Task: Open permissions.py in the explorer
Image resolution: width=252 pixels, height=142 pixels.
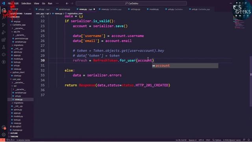Action: pyautogui.click(x=21, y=39)
